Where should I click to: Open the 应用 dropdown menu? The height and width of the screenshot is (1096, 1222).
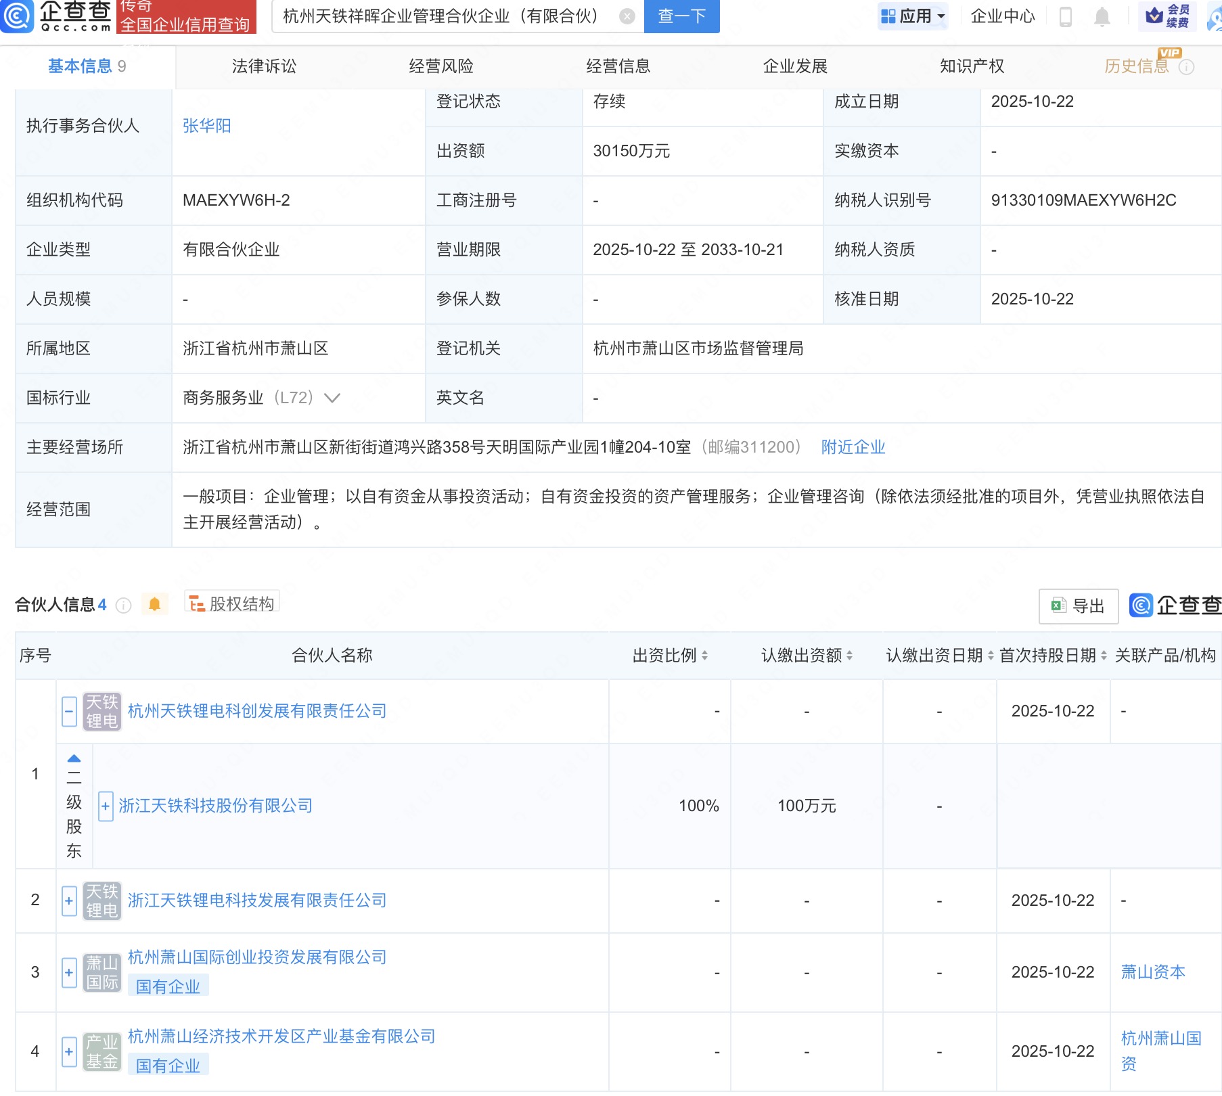(913, 16)
